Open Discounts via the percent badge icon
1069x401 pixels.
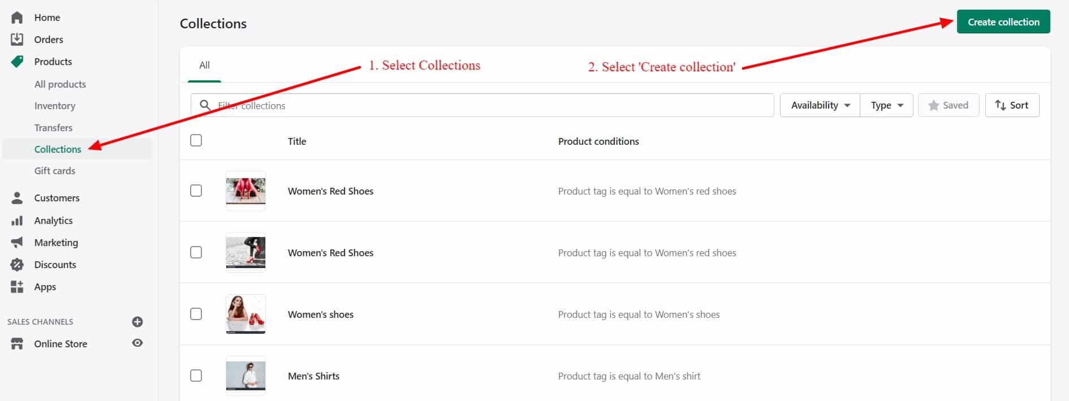(17, 265)
